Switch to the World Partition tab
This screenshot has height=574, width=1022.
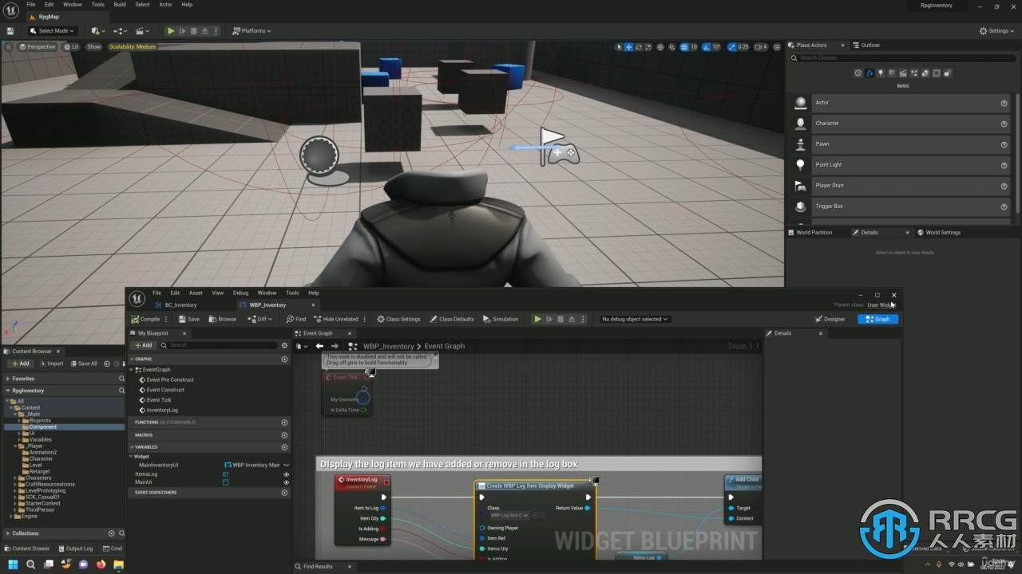[x=810, y=233]
